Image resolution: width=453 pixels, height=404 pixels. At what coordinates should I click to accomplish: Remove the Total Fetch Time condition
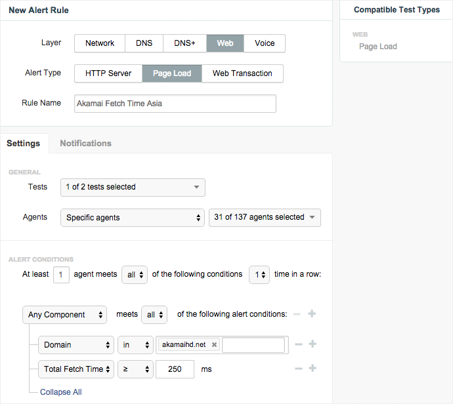[297, 369]
